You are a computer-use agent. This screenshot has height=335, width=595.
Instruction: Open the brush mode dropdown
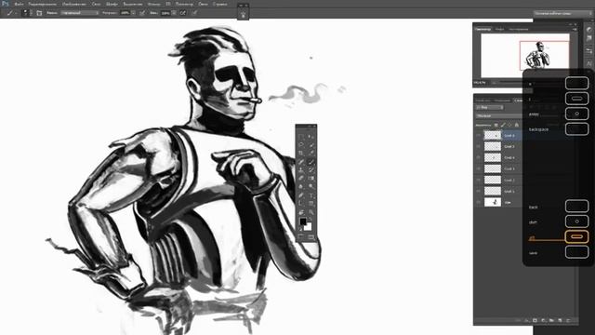[80, 12]
